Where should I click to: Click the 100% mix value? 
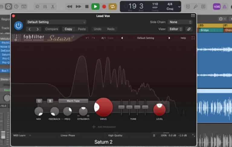tap(164, 135)
